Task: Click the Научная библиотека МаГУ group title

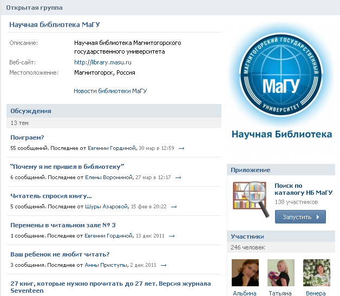Action: pyautogui.click(x=55, y=25)
